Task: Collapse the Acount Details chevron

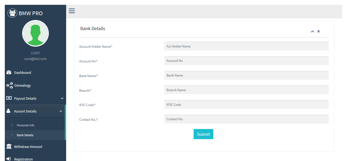Action: click(61, 111)
